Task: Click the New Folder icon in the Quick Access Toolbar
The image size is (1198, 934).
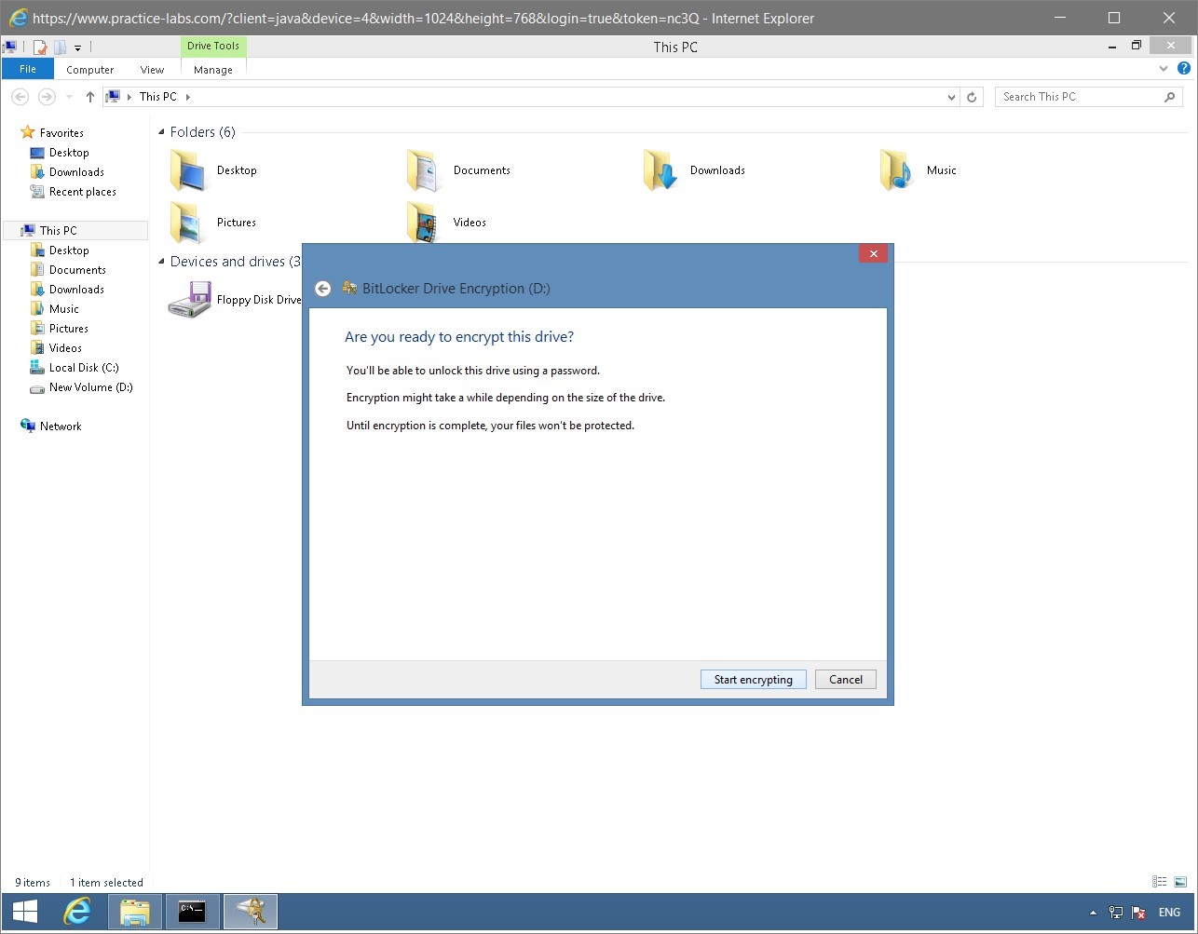Action: click(x=60, y=47)
